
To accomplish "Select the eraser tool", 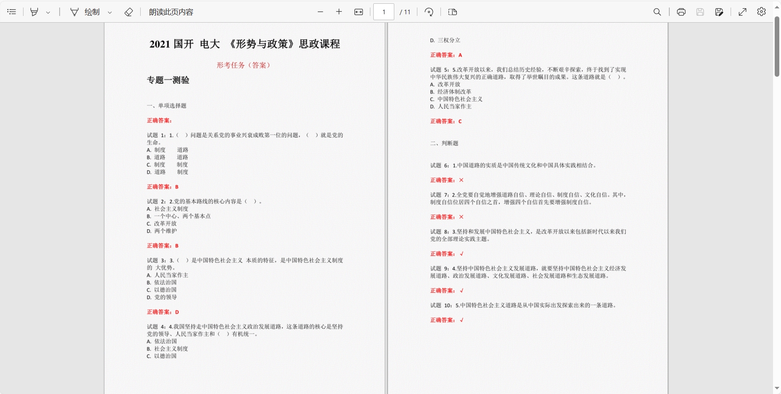I will (129, 12).
